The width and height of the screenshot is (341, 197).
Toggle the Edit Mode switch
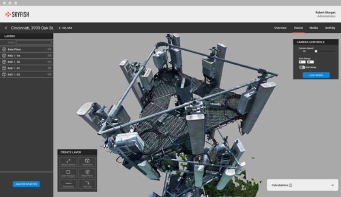coord(302,68)
